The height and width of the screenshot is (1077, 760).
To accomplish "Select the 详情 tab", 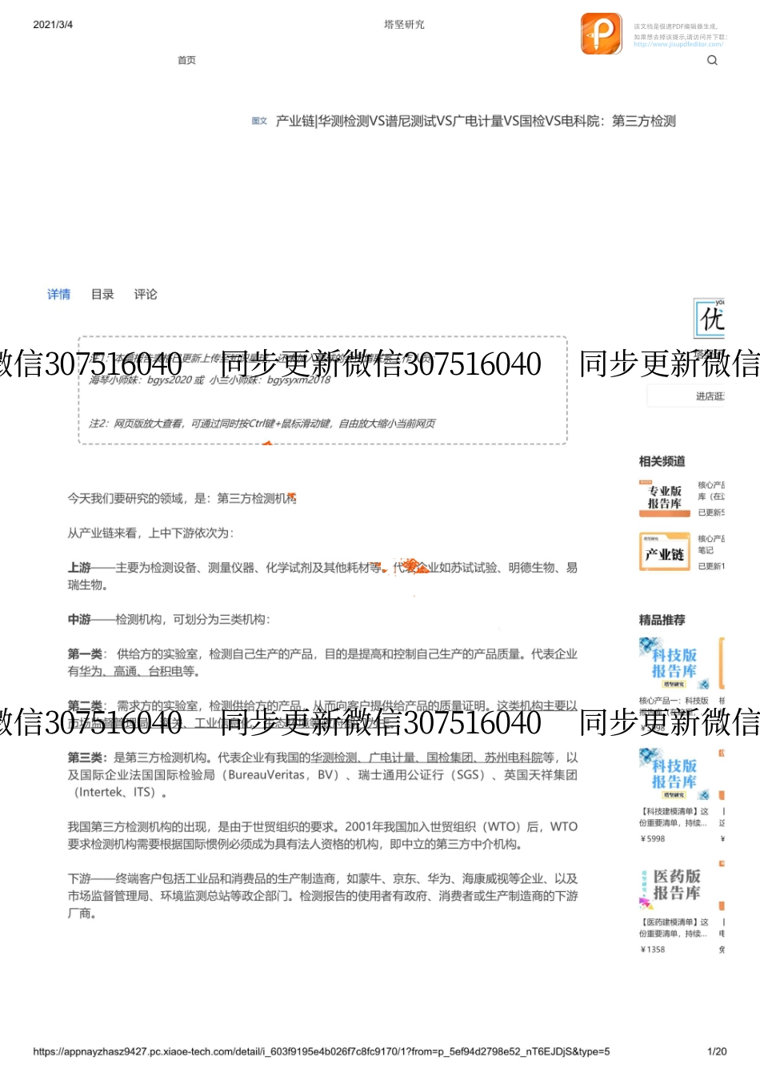I will coord(59,294).
